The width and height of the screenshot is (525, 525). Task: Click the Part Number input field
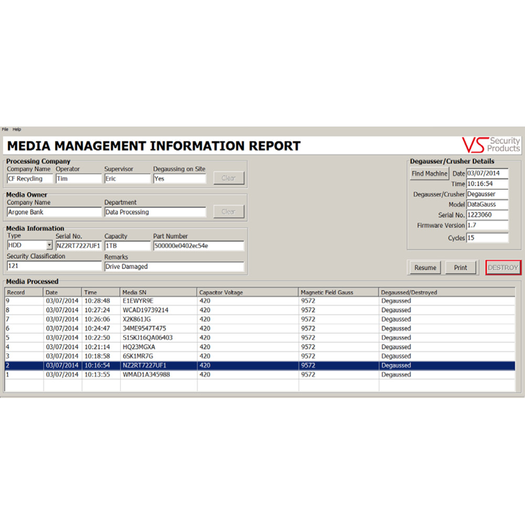pos(198,246)
